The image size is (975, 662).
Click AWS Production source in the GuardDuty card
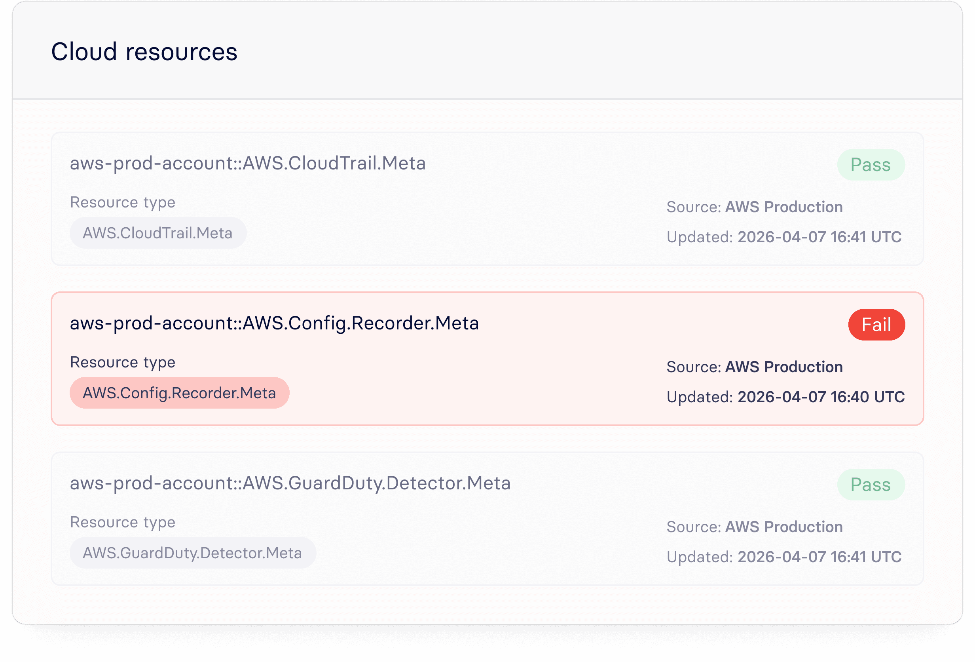pyautogui.click(x=784, y=527)
